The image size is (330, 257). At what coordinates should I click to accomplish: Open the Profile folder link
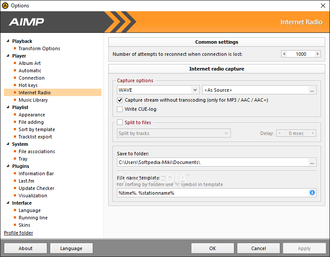19,233
